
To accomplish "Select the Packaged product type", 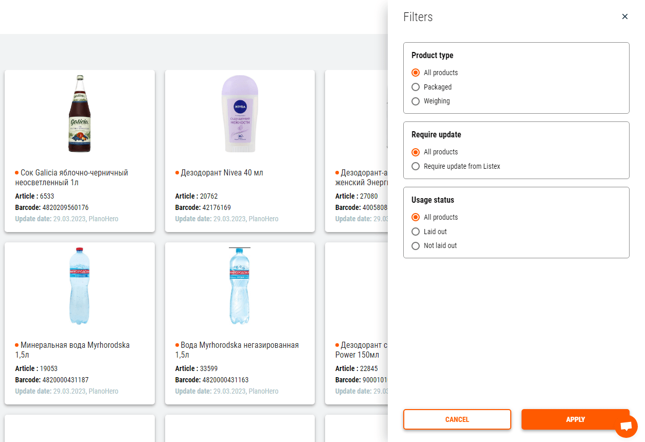I will (415, 87).
